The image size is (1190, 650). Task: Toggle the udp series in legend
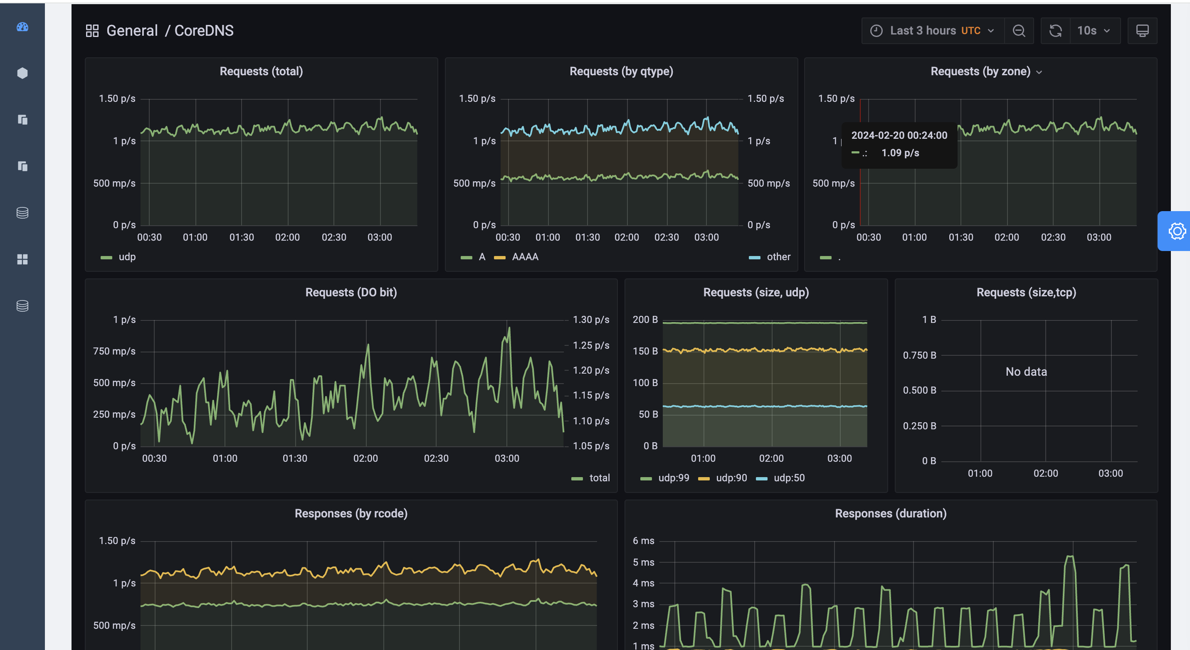[126, 257]
